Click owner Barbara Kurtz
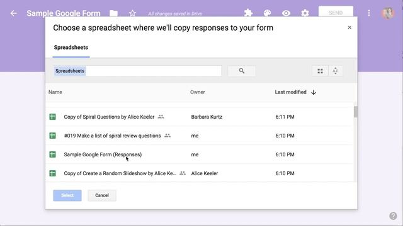Viewport: 403px width, 226px height. pos(207,117)
